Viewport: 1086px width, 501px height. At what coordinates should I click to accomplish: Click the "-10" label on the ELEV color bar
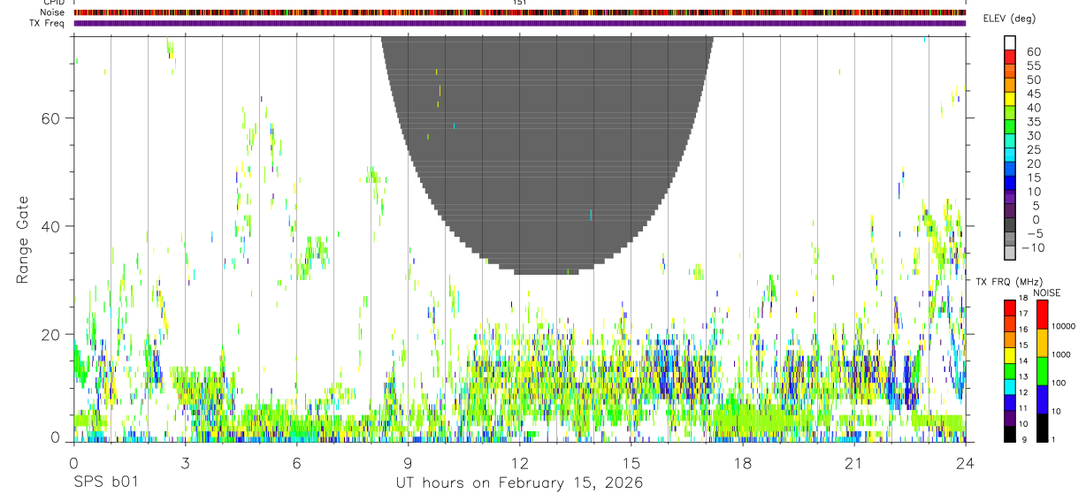(x=1033, y=247)
